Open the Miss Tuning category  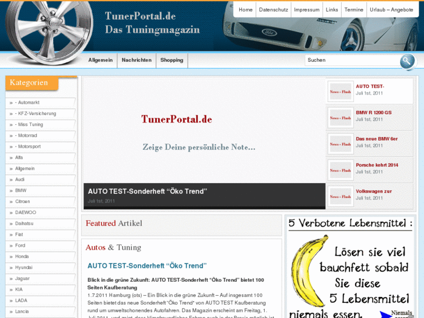point(29,124)
